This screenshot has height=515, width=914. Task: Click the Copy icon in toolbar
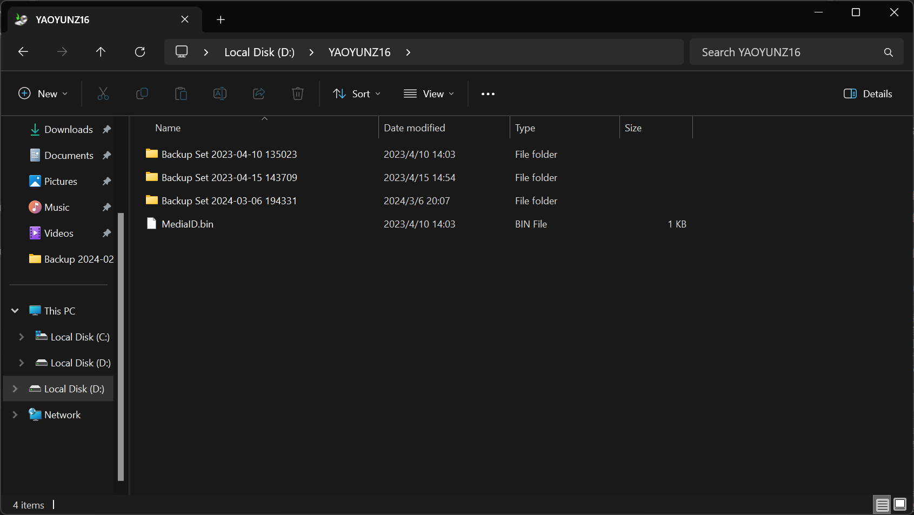tap(142, 94)
